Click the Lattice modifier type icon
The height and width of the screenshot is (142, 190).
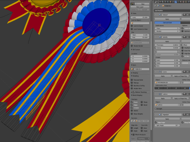tap(160, 94)
